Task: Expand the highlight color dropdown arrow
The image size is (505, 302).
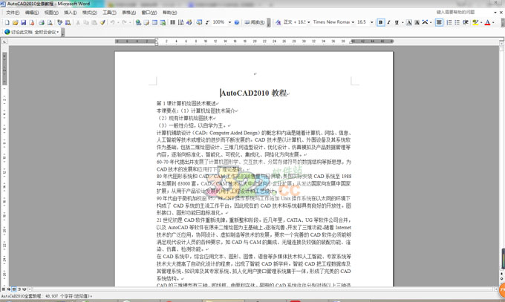Action: pos(481,22)
